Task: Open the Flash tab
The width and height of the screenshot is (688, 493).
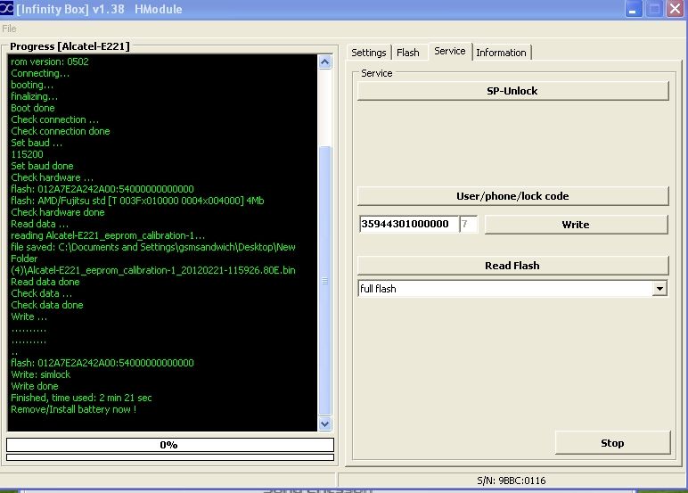Action: click(408, 53)
